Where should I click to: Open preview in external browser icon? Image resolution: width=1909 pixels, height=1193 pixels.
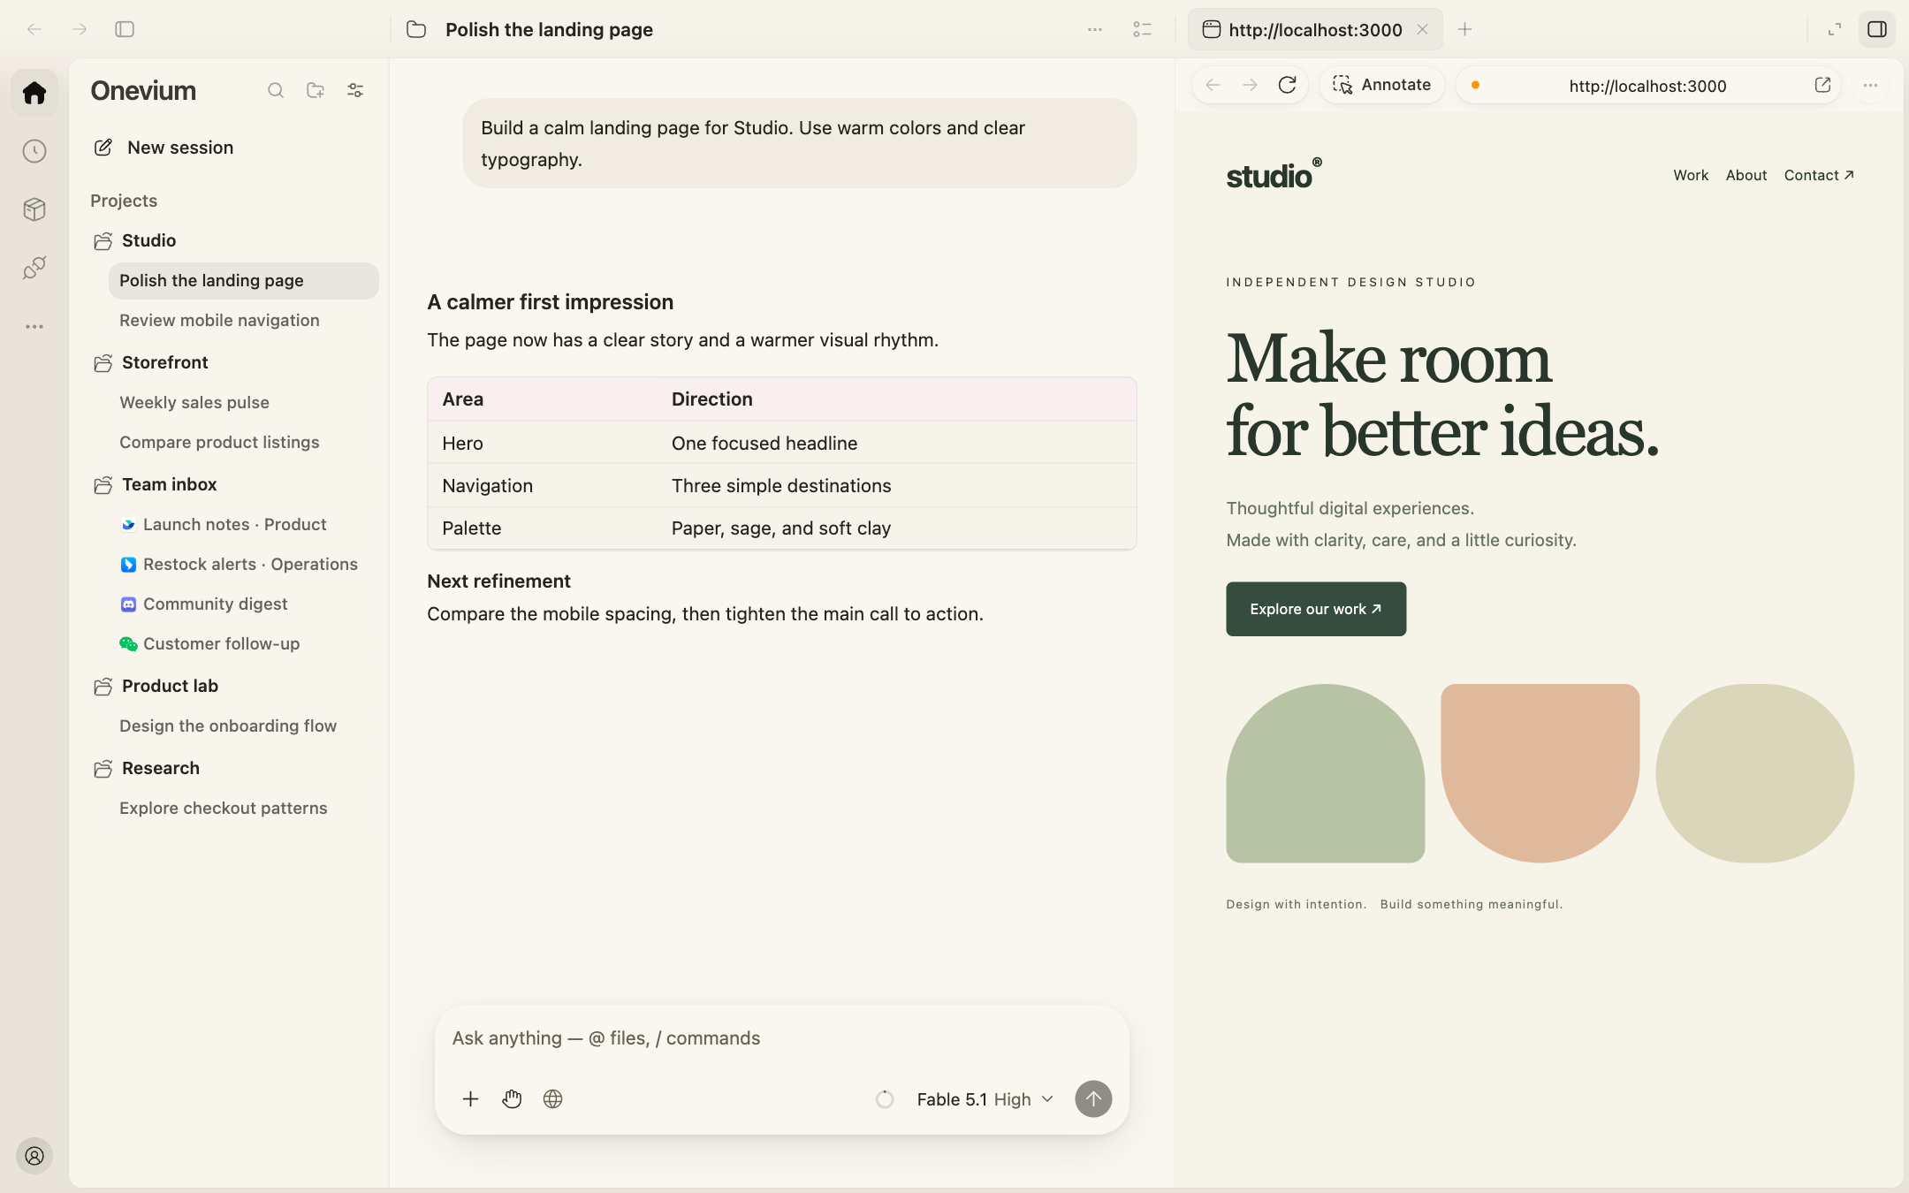click(x=1822, y=85)
